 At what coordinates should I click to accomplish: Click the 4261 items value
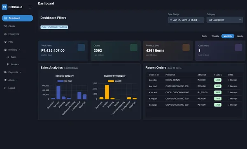[x=155, y=51]
